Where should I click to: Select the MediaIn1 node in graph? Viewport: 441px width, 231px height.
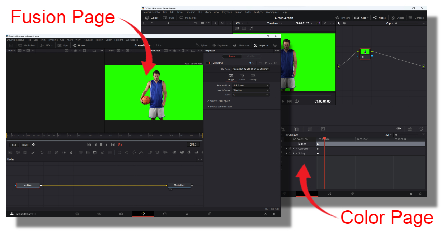27,185
